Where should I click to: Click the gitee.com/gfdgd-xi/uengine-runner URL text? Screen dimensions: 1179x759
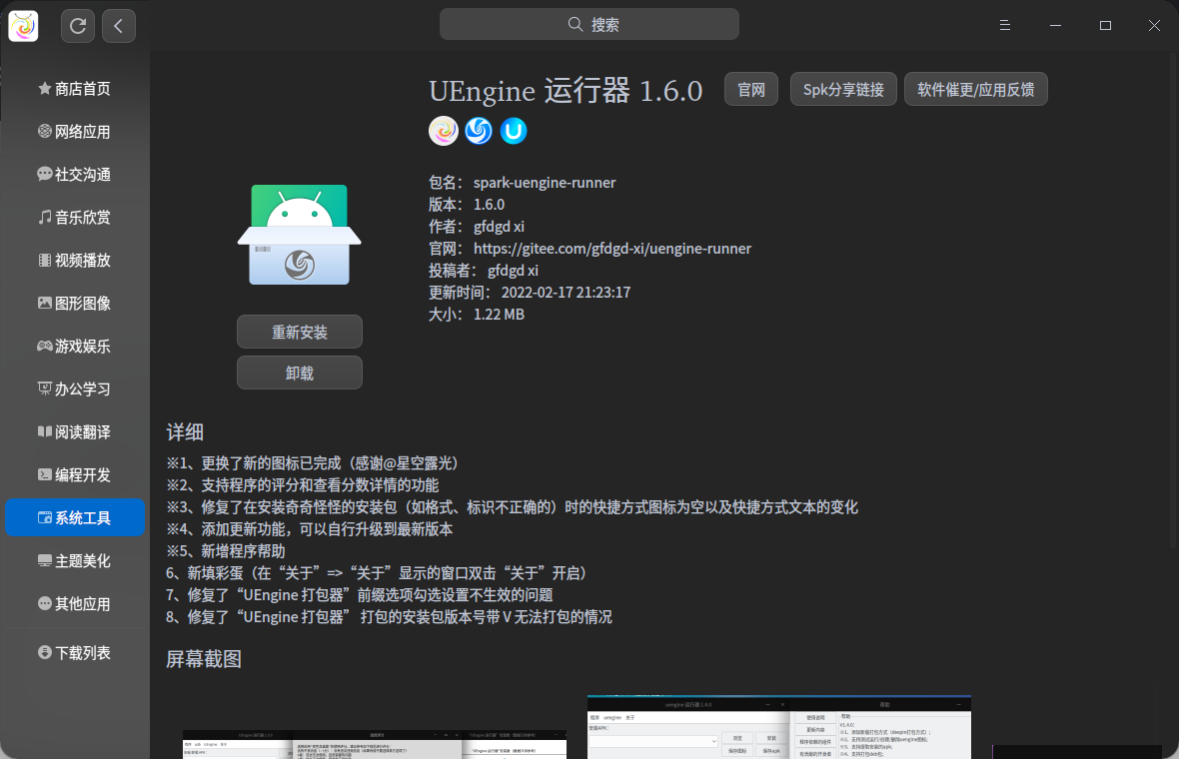coord(612,248)
